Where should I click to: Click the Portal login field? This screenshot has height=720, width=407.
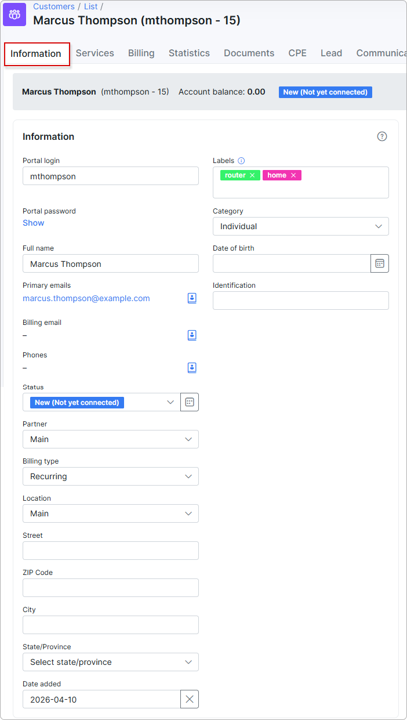tap(111, 176)
